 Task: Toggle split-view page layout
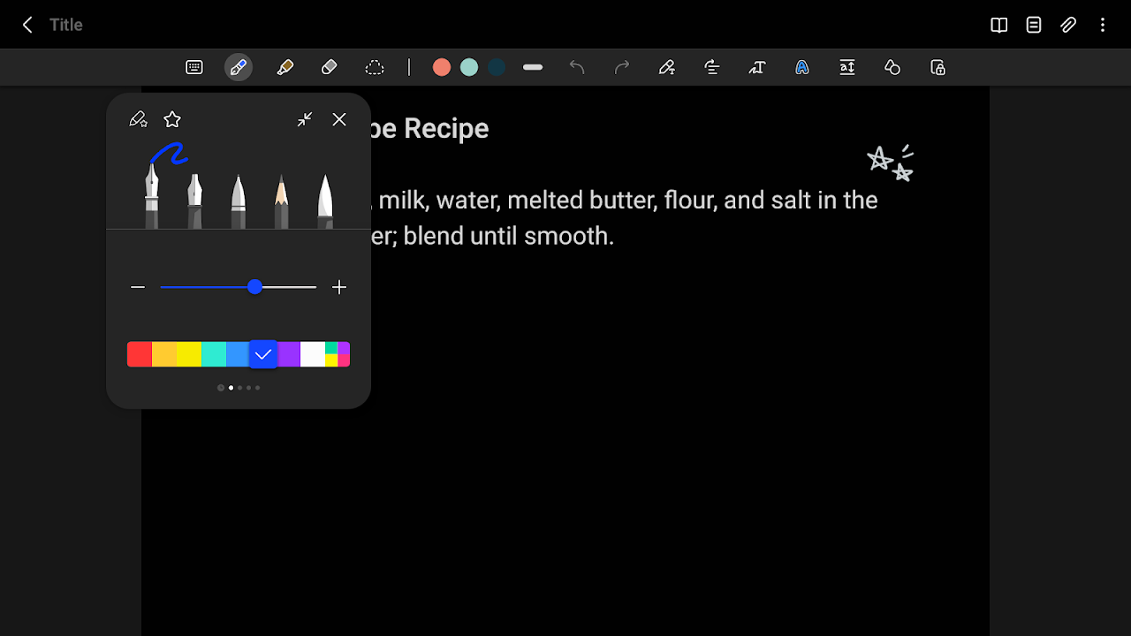tap(998, 25)
